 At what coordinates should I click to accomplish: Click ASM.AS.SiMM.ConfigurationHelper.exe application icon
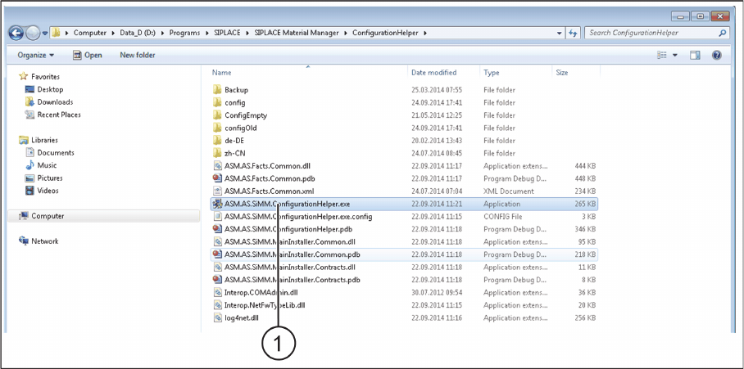[x=217, y=205]
